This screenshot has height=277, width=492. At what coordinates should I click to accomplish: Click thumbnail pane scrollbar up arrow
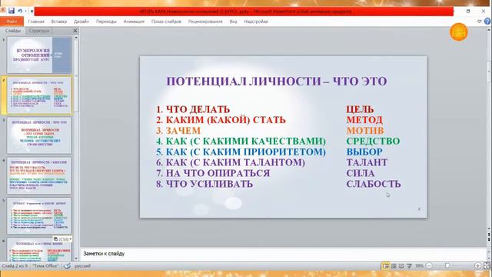[x=76, y=38]
